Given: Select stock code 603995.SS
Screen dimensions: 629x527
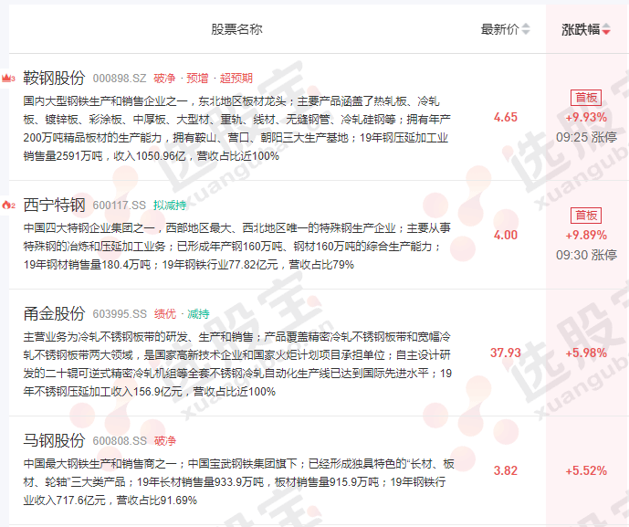Looking at the screenshot, I should (x=120, y=314).
